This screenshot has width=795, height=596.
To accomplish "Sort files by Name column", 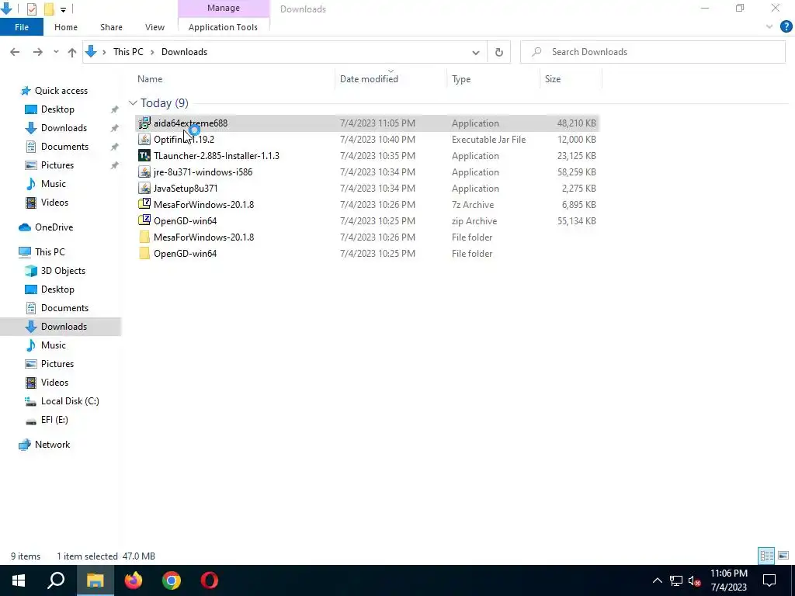I will (x=150, y=79).
